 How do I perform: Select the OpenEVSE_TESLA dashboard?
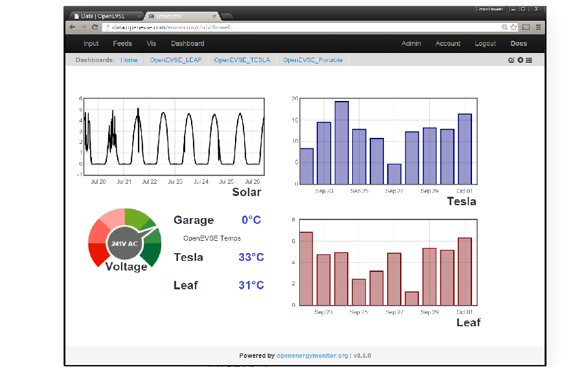click(242, 60)
